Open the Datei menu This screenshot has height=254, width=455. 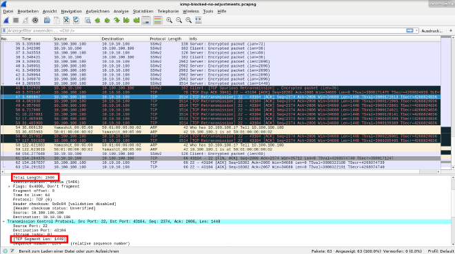tap(8, 11)
